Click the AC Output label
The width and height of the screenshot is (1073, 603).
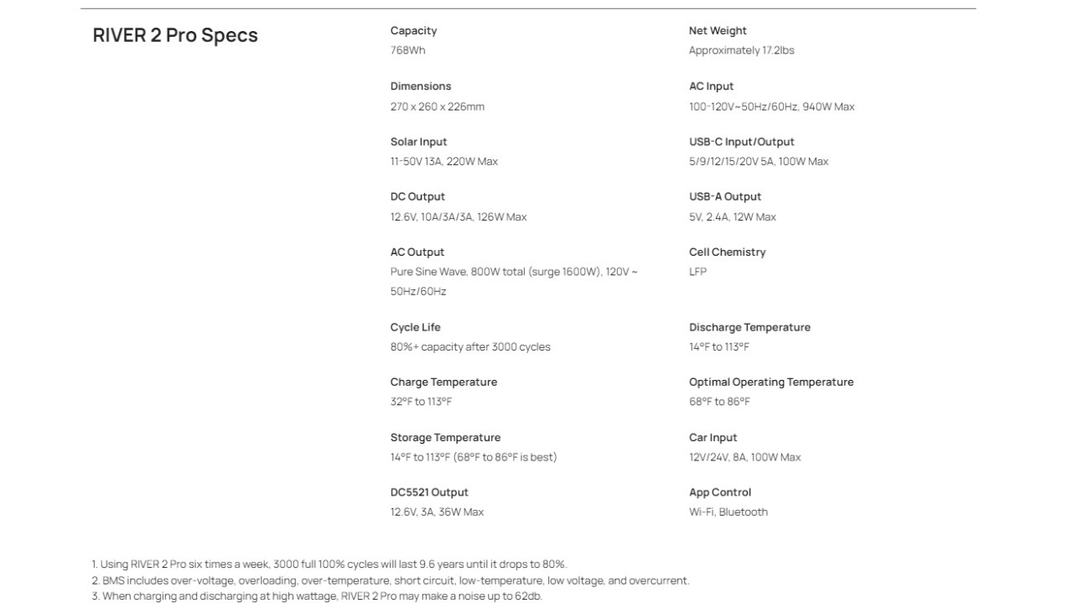point(417,252)
